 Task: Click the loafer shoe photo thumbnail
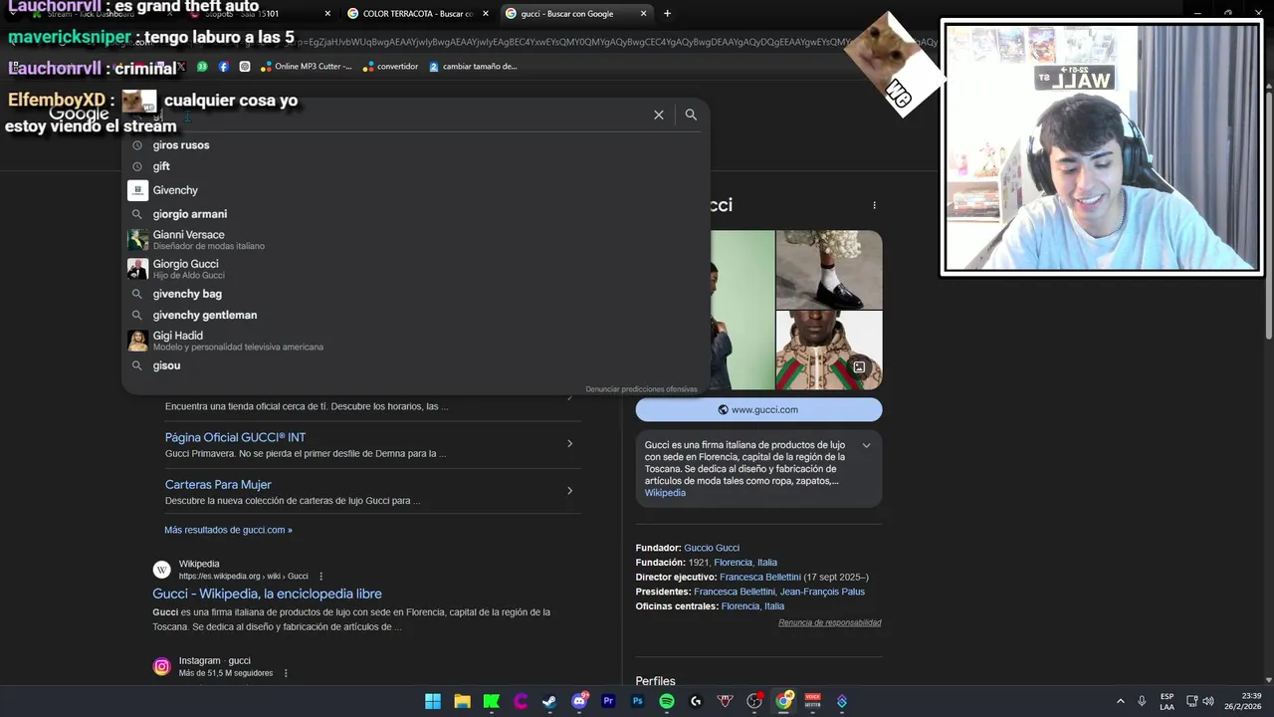pyautogui.click(x=829, y=270)
